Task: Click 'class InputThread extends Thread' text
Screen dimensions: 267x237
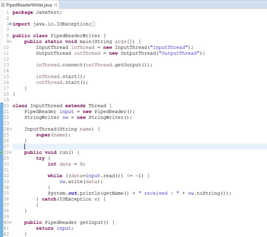Action: point(59,106)
